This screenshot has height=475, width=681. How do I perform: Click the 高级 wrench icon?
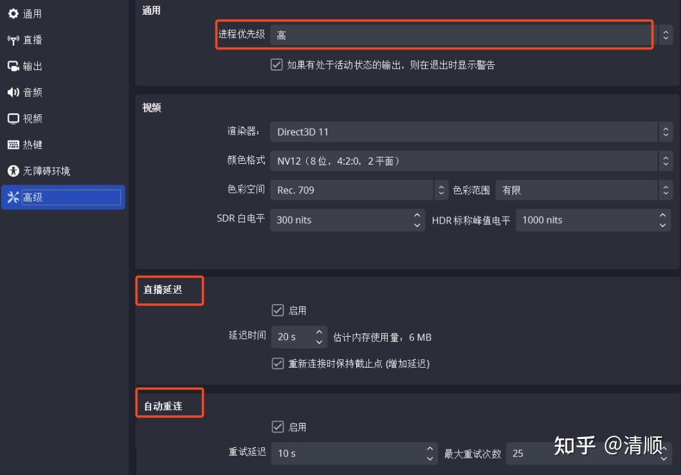(x=14, y=197)
